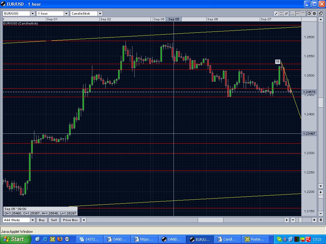Launch Windows Media Player quick launch icon

click(x=67, y=239)
